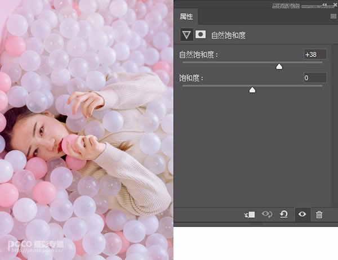Screen dimensions: 338x260
Task: Close the Properties panel
Action: (335, 5)
